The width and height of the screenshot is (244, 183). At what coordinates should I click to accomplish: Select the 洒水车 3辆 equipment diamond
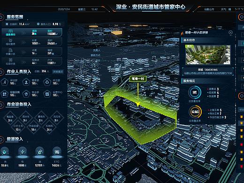click(26, 118)
